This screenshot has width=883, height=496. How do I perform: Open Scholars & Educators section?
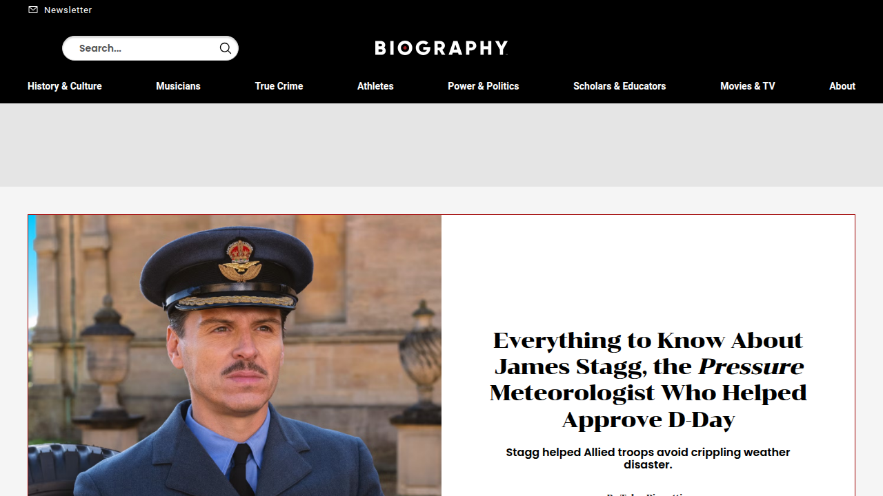(x=619, y=86)
